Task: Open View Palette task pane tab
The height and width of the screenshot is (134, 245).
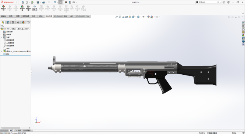Action: point(243,32)
